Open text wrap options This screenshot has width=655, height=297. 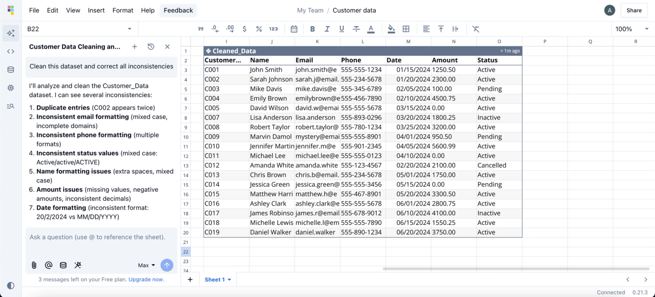455,29
